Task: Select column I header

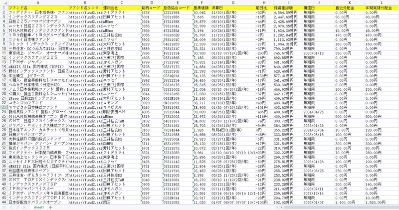Action: [x=288, y=3]
